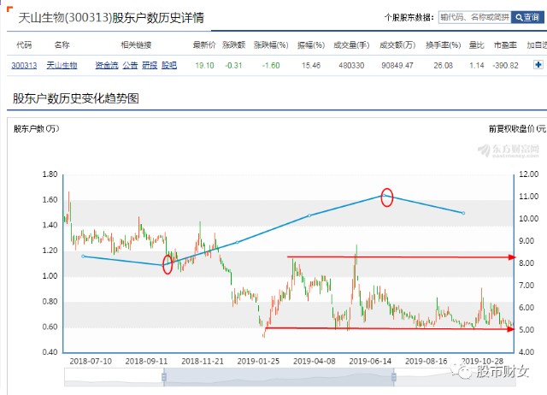Open the 天山生物 name link

(x=62, y=65)
